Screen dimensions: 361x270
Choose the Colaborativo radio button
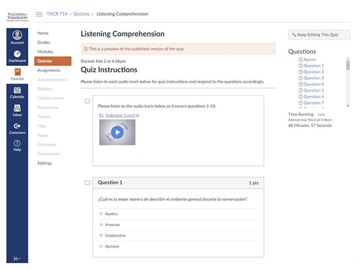tap(101, 235)
